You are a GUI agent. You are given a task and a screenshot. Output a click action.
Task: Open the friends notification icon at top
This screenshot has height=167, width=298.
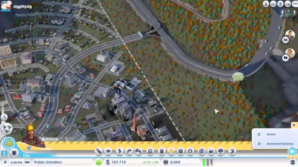pyautogui.click(x=288, y=4)
